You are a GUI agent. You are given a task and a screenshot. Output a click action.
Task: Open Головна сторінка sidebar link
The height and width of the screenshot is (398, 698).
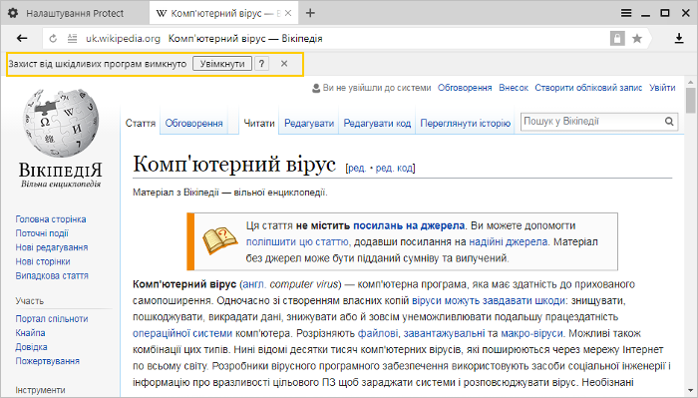(x=51, y=219)
